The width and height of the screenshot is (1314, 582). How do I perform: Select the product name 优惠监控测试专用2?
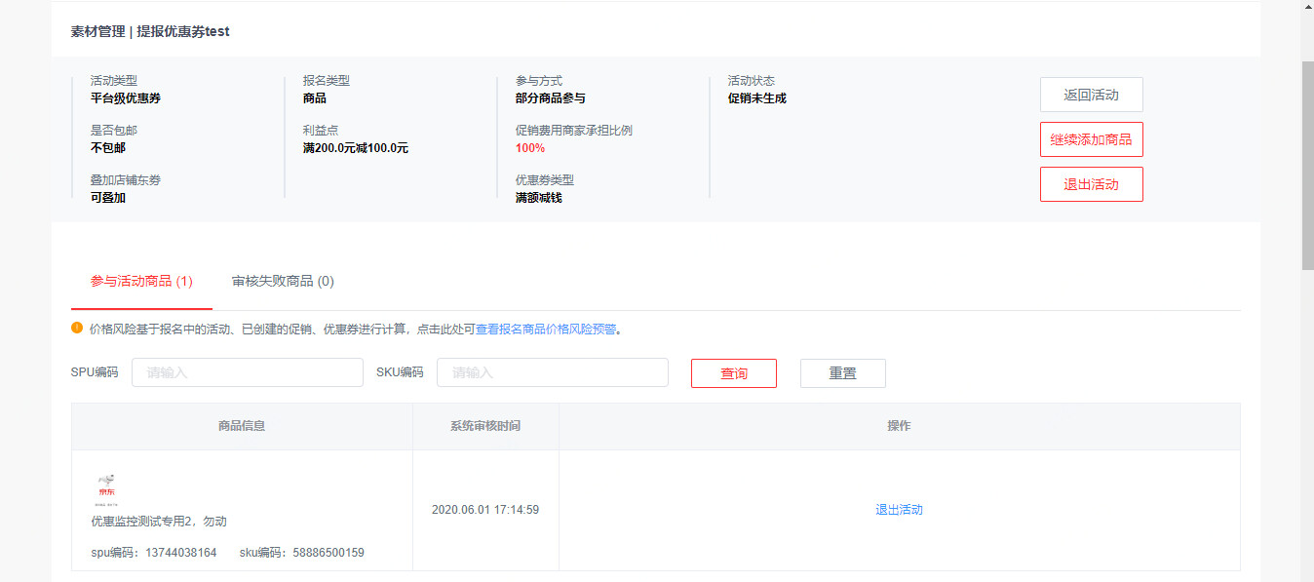(x=159, y=522)
